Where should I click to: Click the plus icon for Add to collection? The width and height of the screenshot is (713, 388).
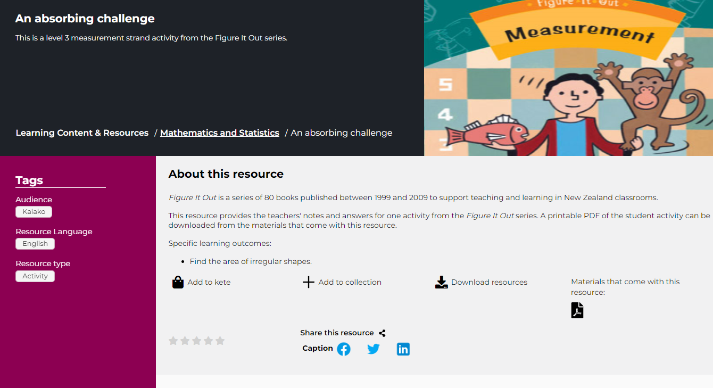click(x=309, y=282)
